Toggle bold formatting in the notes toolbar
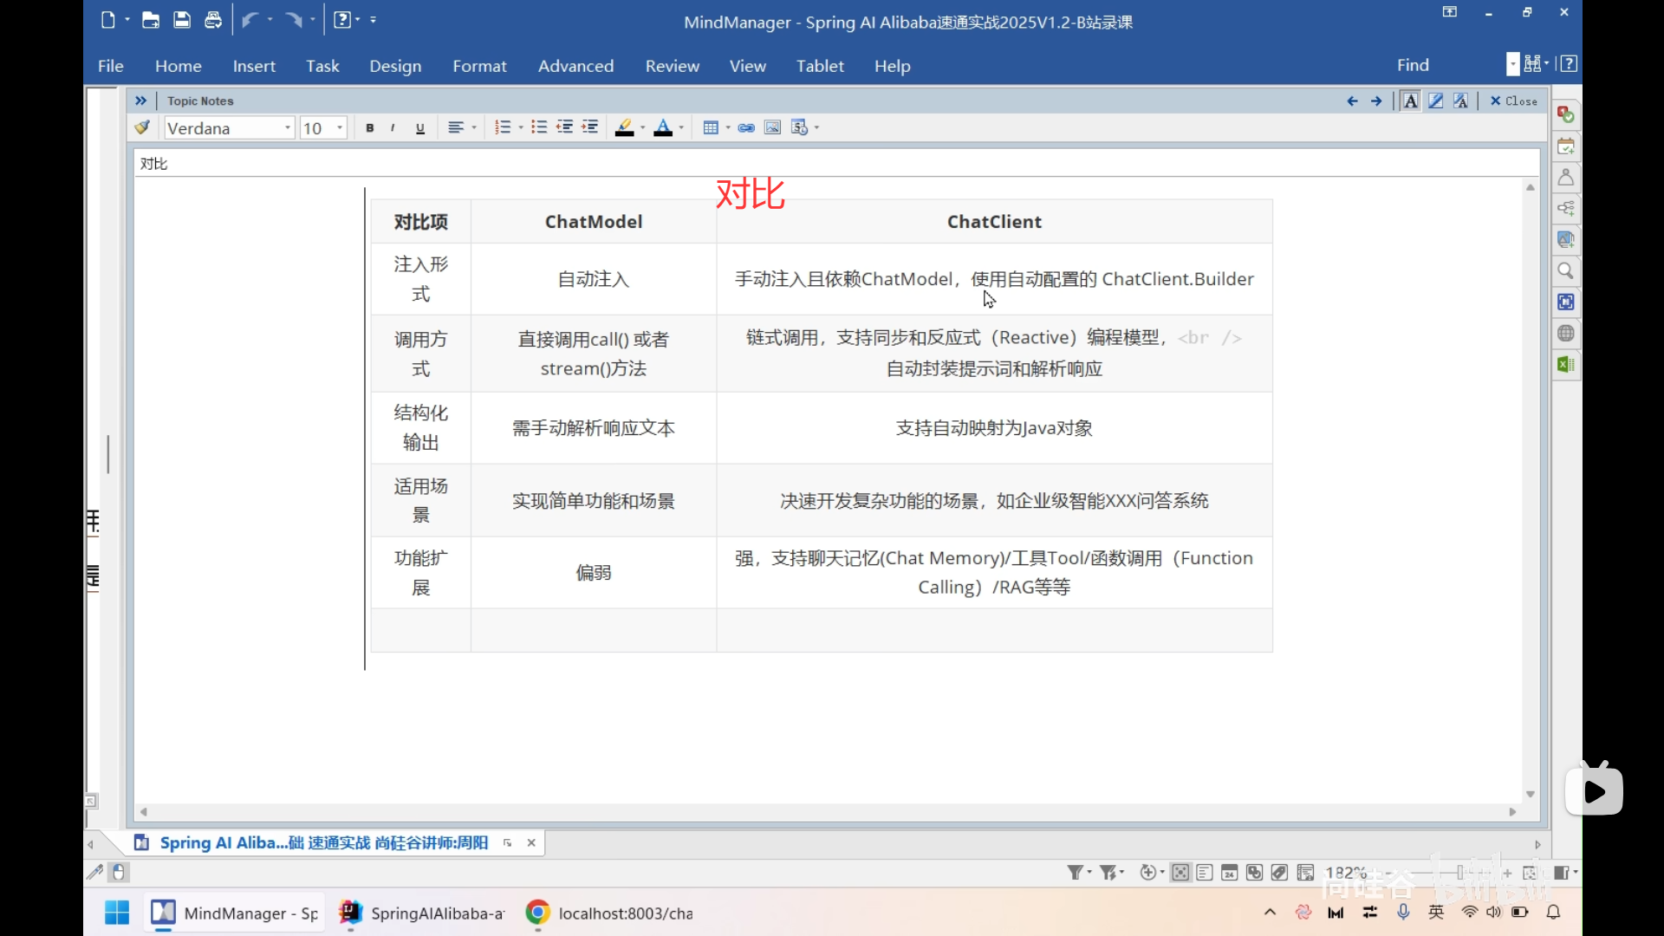 pos(368,127)
